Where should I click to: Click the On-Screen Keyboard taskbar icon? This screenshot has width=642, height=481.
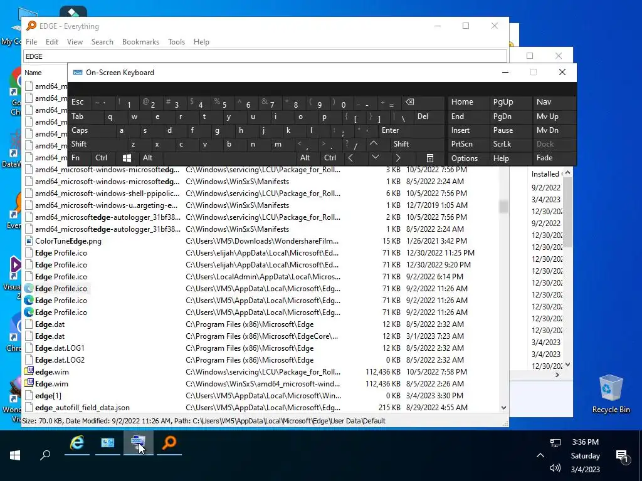pos(139,443)
